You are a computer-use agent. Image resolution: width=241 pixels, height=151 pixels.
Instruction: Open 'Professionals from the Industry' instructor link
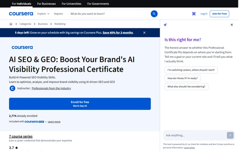click(51, 88)
